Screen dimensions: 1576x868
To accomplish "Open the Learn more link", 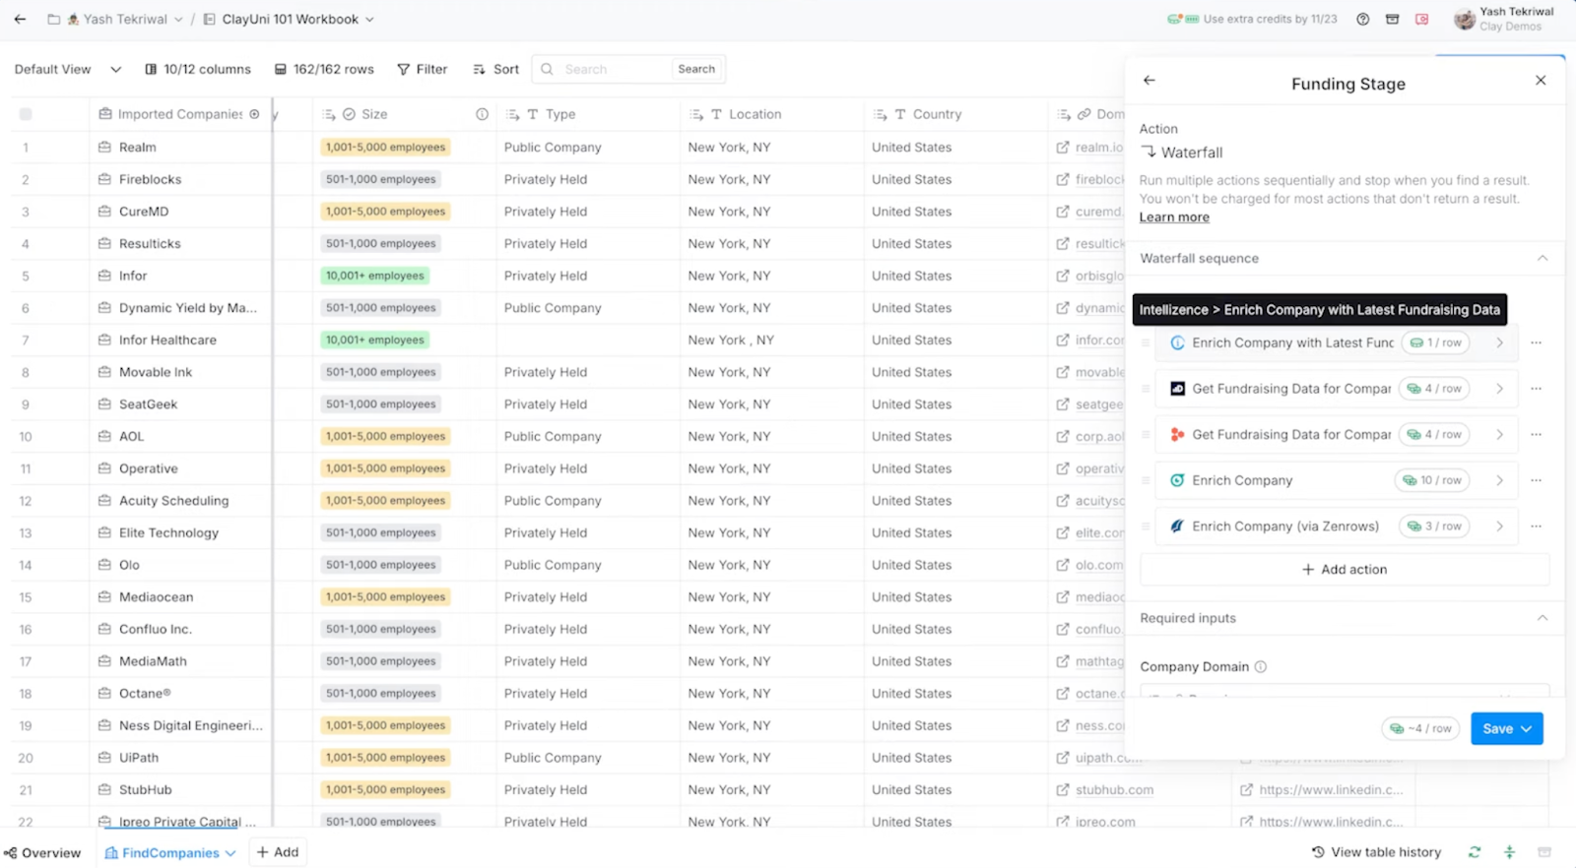I will point(1174,217).
